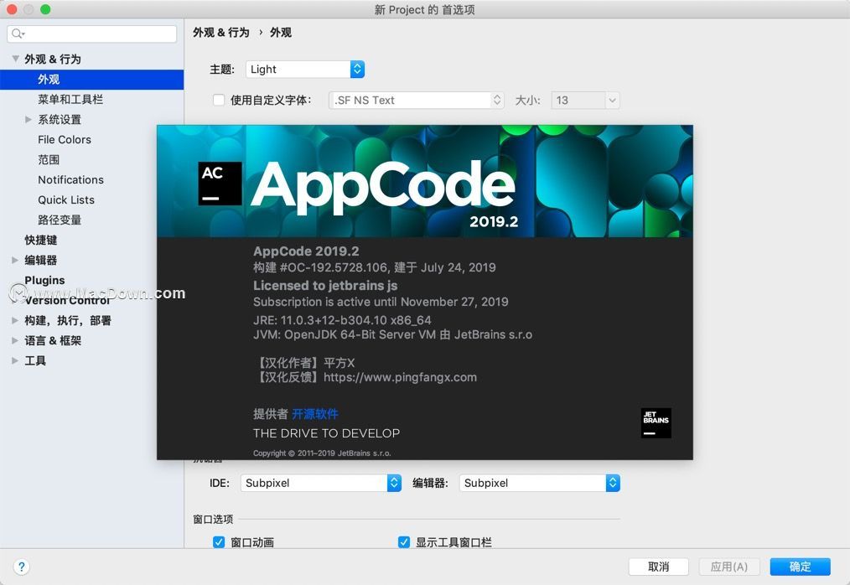Collapse the 外观 & 行为 tree section
The height and width of the screenshot is (585, 850).
point(15,59)
